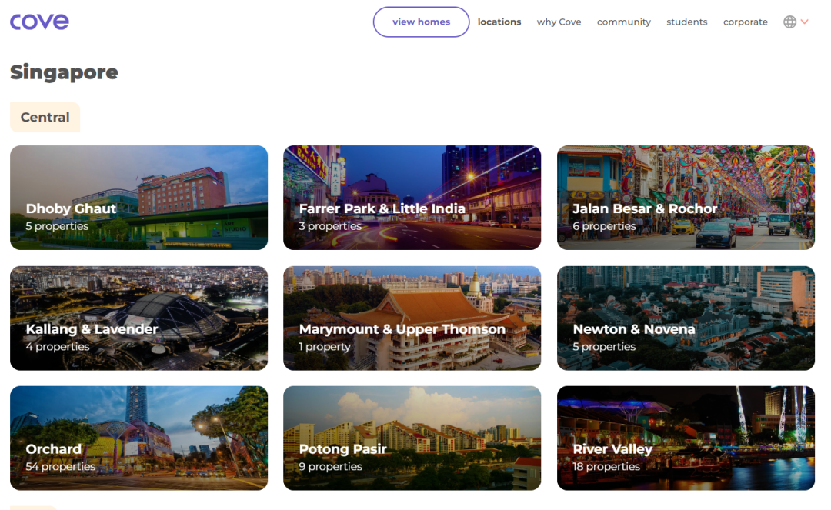Open the Dhoby Ghaut location card
The height and width of the screenshot is (510, 831).
click(138, 198)
